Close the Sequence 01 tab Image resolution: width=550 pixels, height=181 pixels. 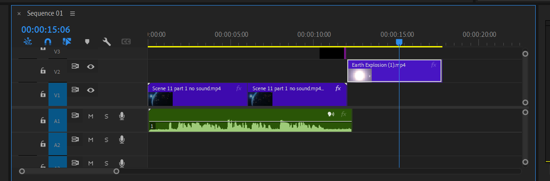click(x=19, y=14)
